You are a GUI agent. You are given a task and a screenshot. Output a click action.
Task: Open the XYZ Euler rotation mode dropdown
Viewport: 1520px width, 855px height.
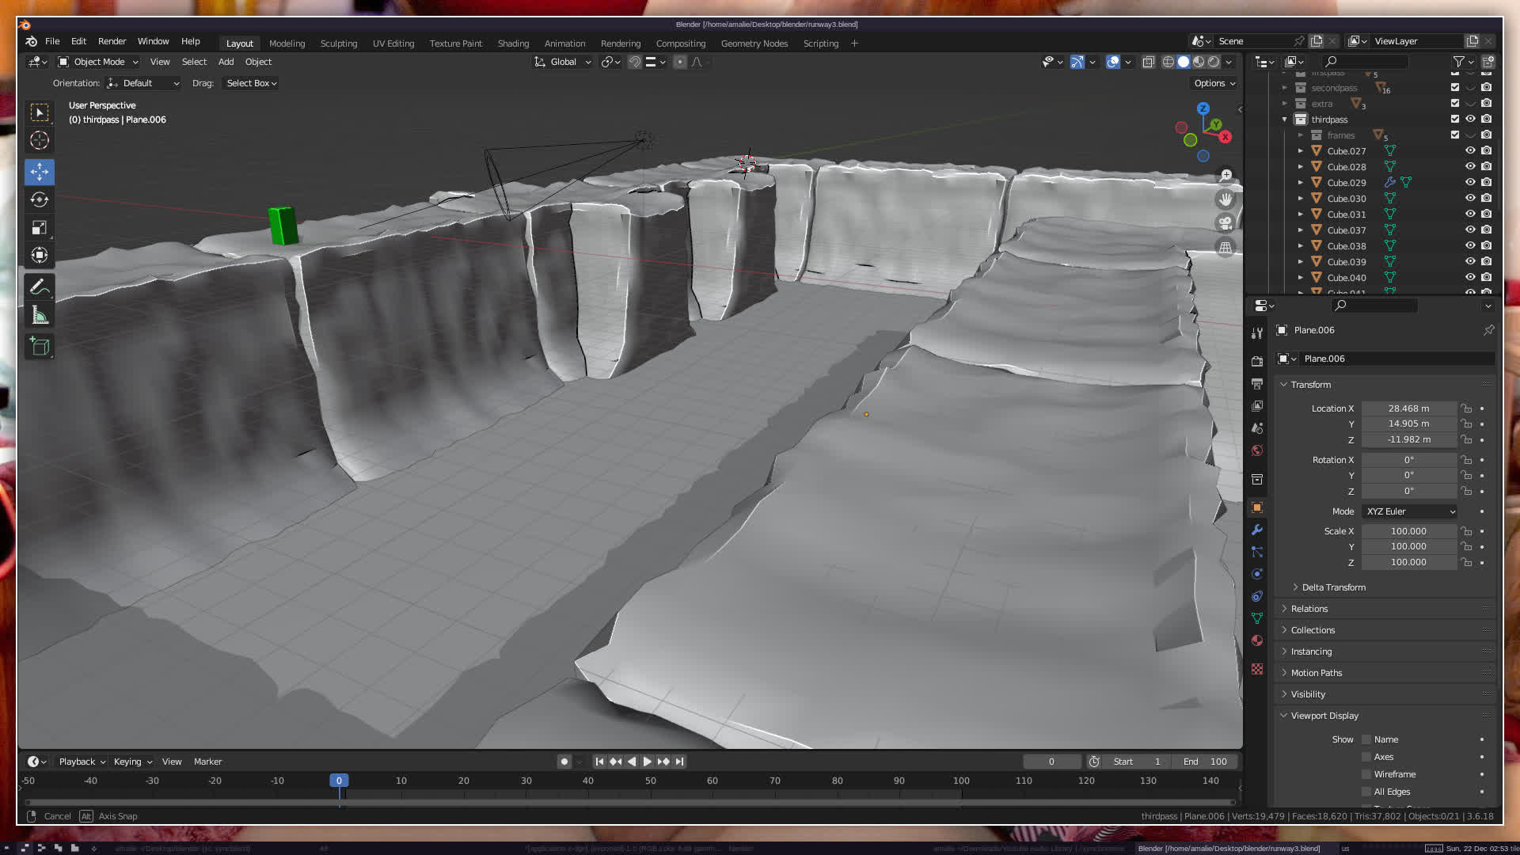click(x=1410, y=511)
